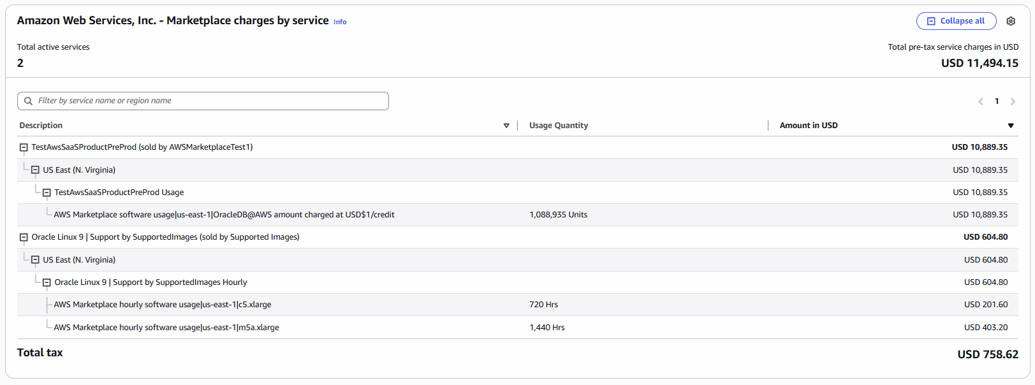Select the c5.xlarge hourly software usage row
The width and height of the screenshot is (1035, 385).
[163, 305]
